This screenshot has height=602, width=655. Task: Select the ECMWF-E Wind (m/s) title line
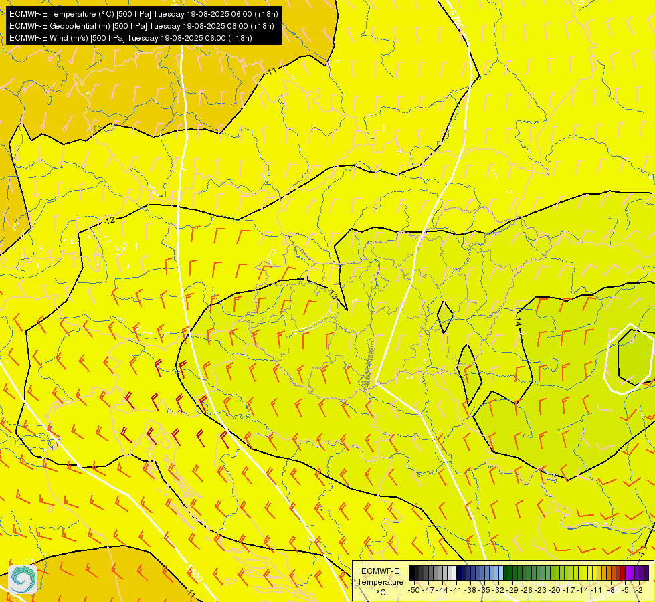(130, 38)
